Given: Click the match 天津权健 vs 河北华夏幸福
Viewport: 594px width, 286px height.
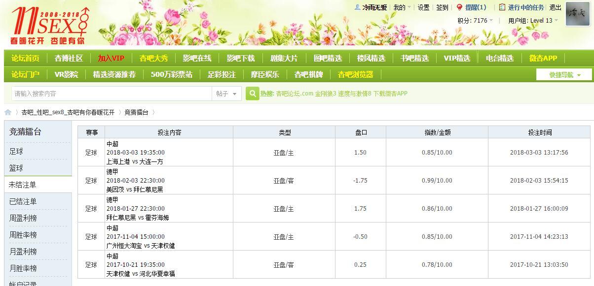Looking at the screenshot, I should tap(141, 274).
